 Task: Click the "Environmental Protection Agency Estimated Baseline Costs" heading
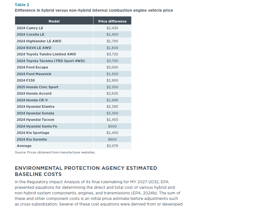click(x=86, y=171)
